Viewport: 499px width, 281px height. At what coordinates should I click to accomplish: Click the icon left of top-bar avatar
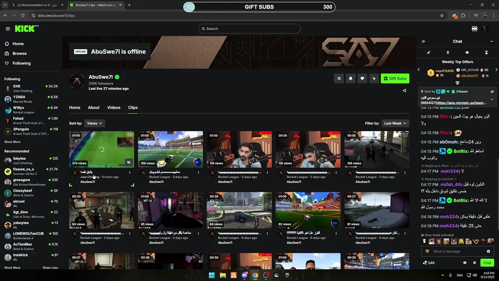point(474,28)
